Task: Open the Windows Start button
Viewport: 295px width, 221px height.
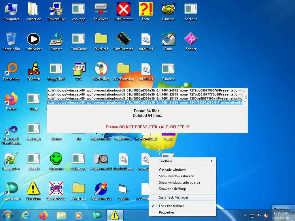Action: tap(7, 215)
